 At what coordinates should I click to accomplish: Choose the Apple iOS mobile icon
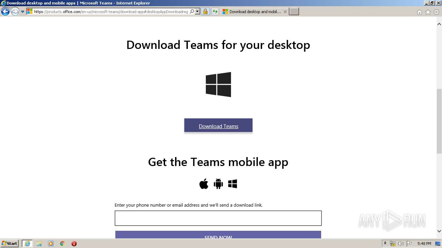(204, 184)
